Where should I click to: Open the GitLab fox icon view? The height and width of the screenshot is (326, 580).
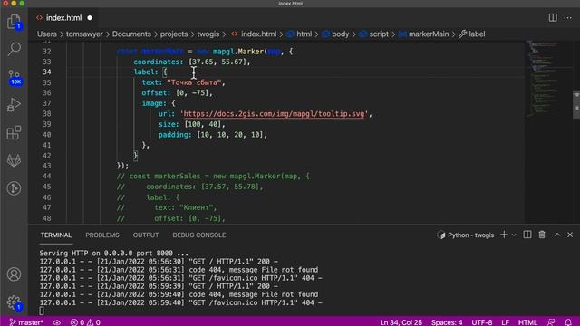click(x=14, y=160)
